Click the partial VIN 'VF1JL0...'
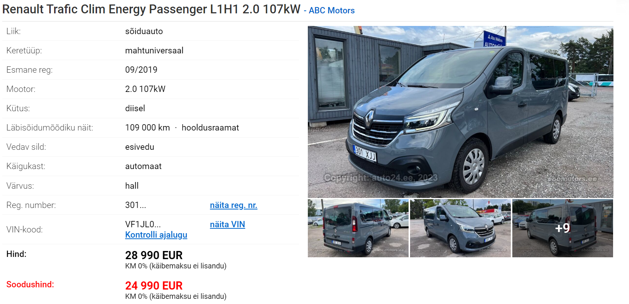Screen dimensions: 629x304 (143, 224)
